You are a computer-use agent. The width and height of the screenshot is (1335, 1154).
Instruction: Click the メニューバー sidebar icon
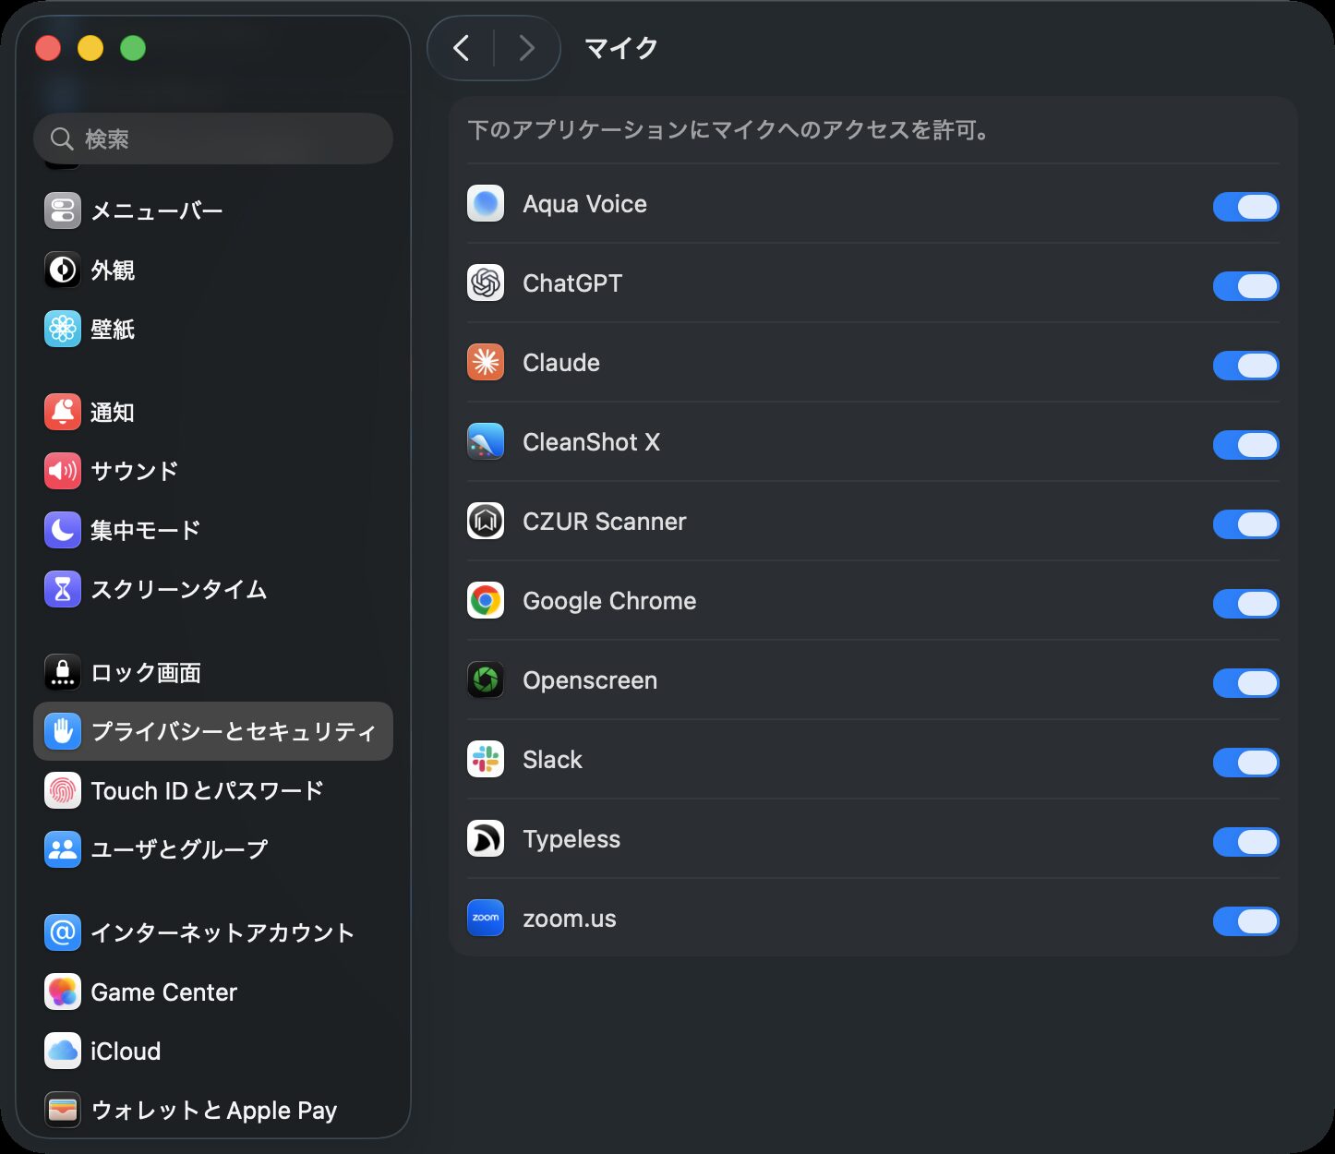click(63, 211)
